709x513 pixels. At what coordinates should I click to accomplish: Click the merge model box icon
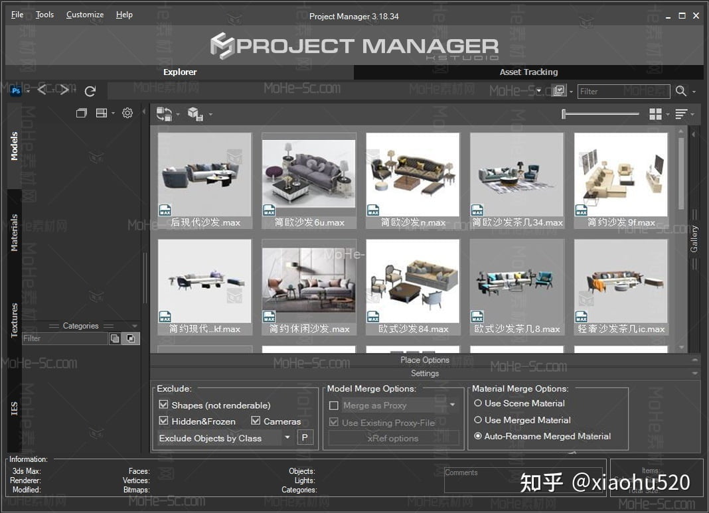click(x=195, y=114)
